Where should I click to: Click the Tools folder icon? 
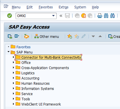pos(18,99)
